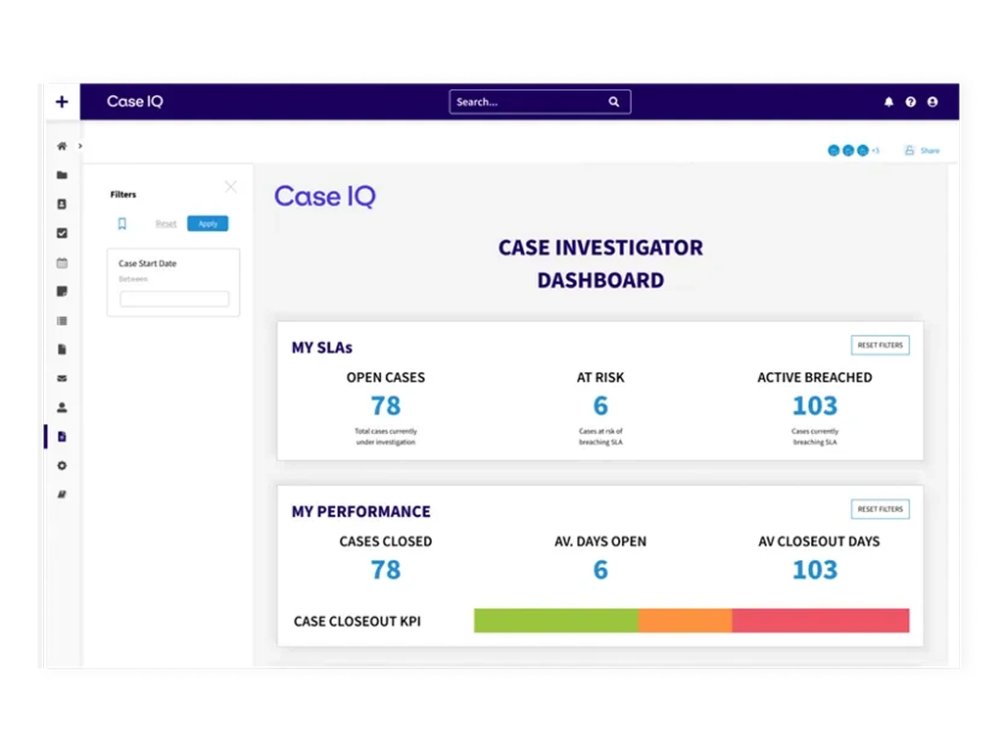Click the Case Investigator Dashboard title
The width and height of the screenshot is (1003, 752).
(x=600, y=263)
